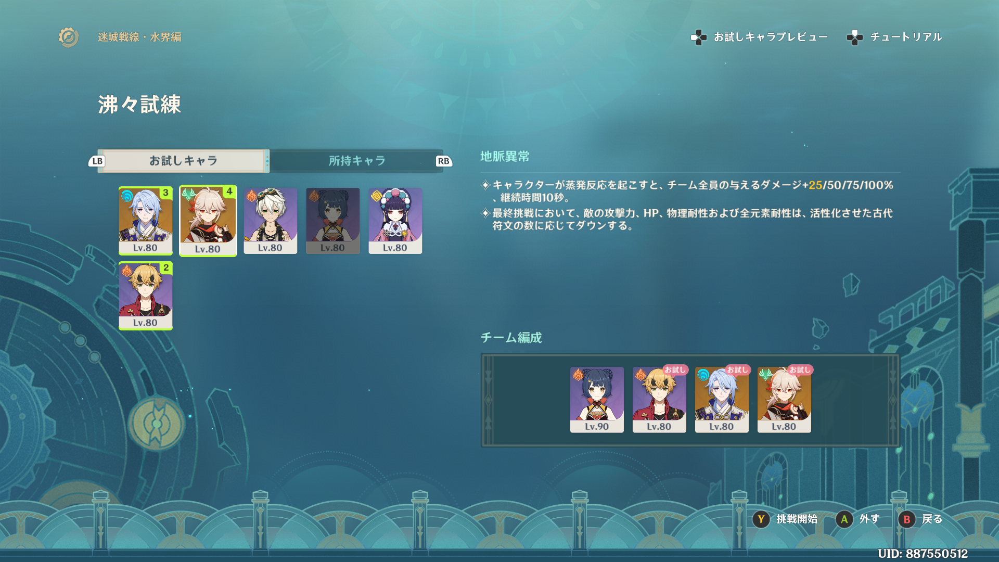Click the A button icon for 外す
Image resolution: width=999 pixels, height=562 pixels.
[844, 519]
